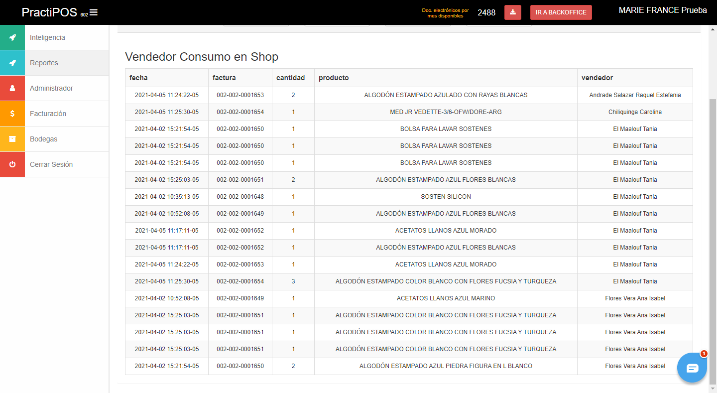Click the green Inteligencia rocket icon
Screen dimensions: 717x393
pos(12,37)
